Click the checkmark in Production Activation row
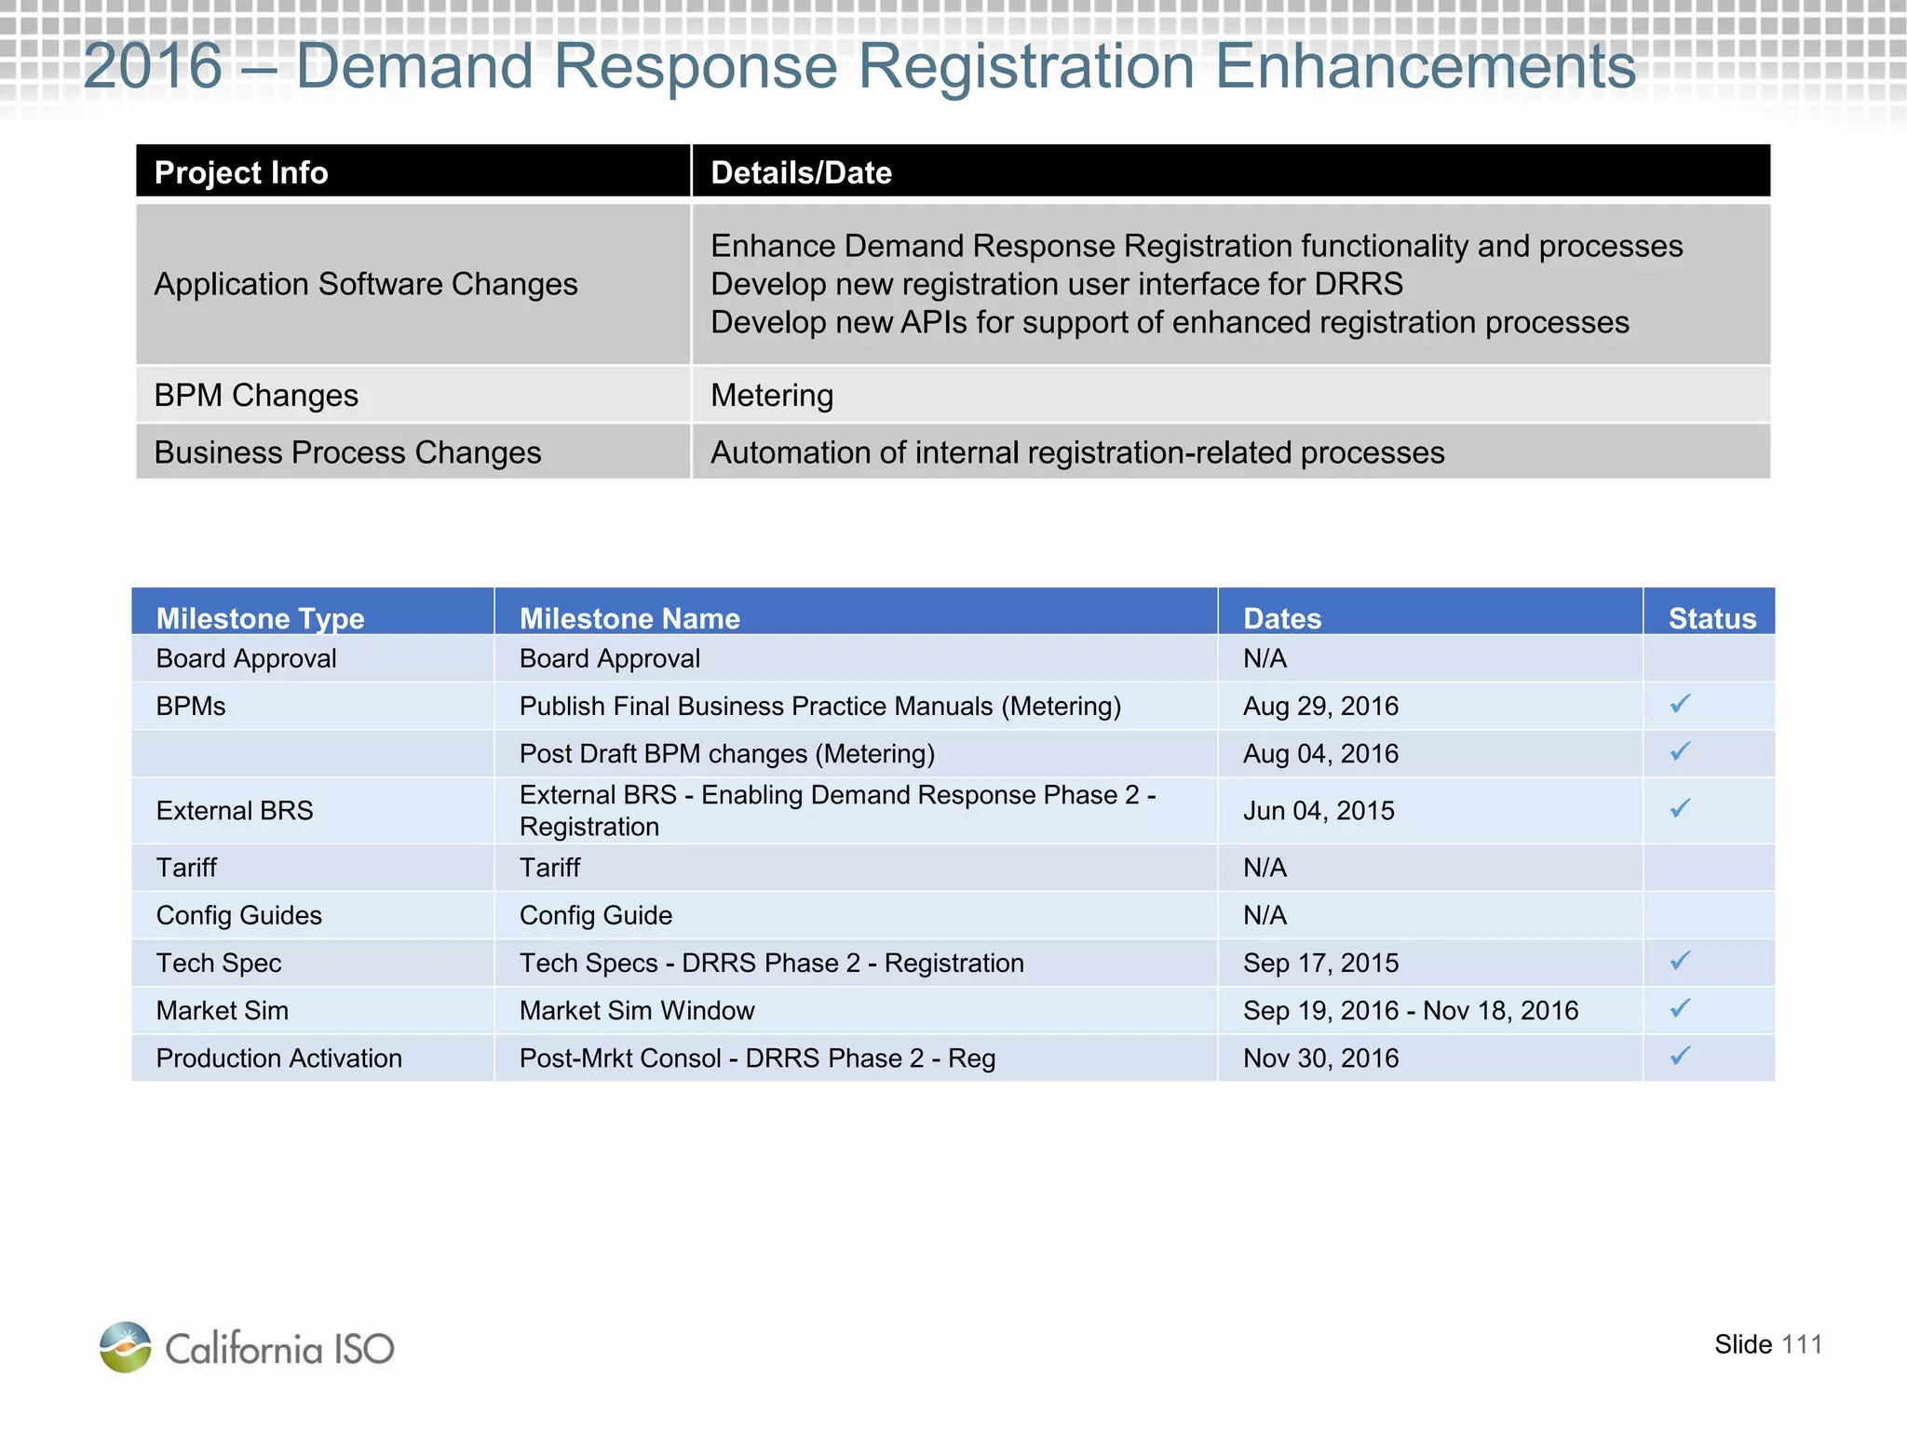Viewport: 1907px width, 1430px height. [x=1680, y=1056]
